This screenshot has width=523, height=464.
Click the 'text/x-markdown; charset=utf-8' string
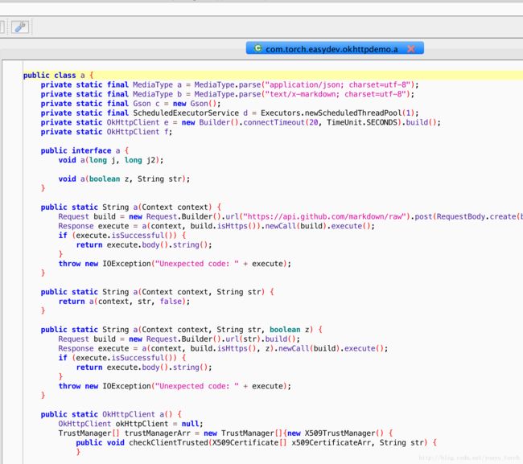point(337,94)
